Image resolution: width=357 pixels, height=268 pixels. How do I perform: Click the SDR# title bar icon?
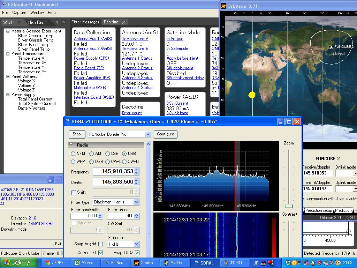click(x=67, y=121)
